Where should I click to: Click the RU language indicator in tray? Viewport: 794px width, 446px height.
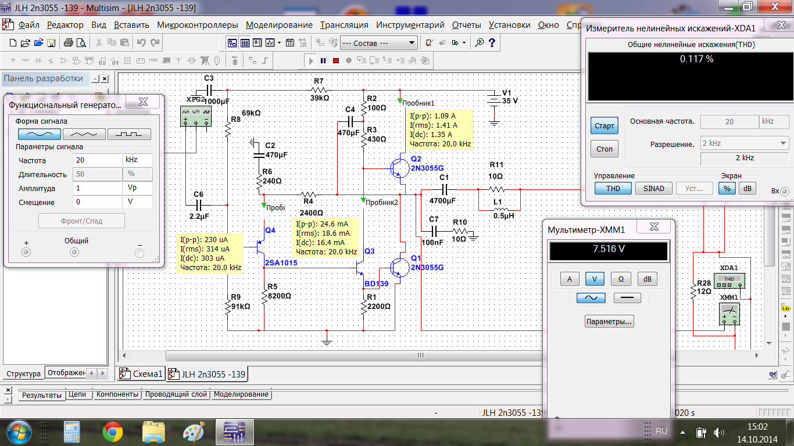click(x=661, y=431)
